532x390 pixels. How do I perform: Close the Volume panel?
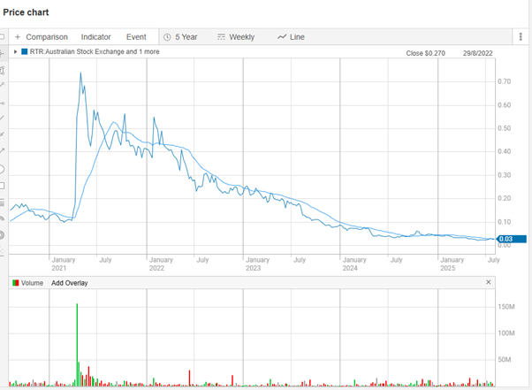tap(488, 282)
